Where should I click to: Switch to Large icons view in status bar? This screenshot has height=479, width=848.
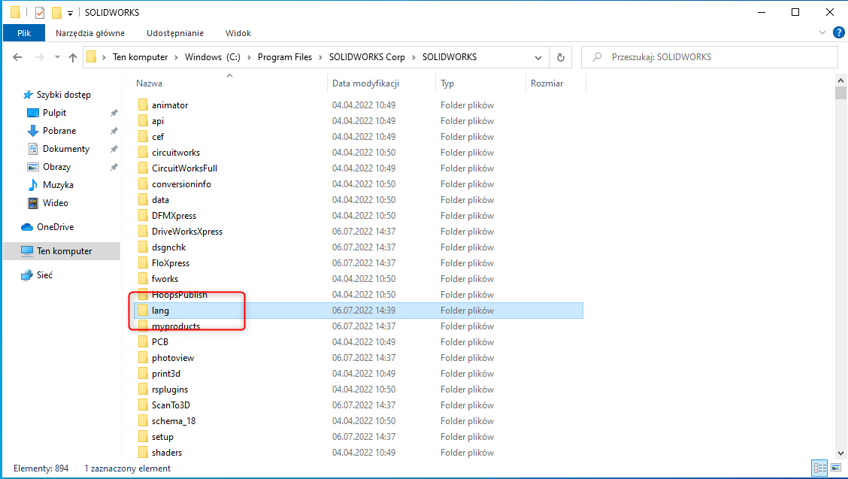click(836, 468)
